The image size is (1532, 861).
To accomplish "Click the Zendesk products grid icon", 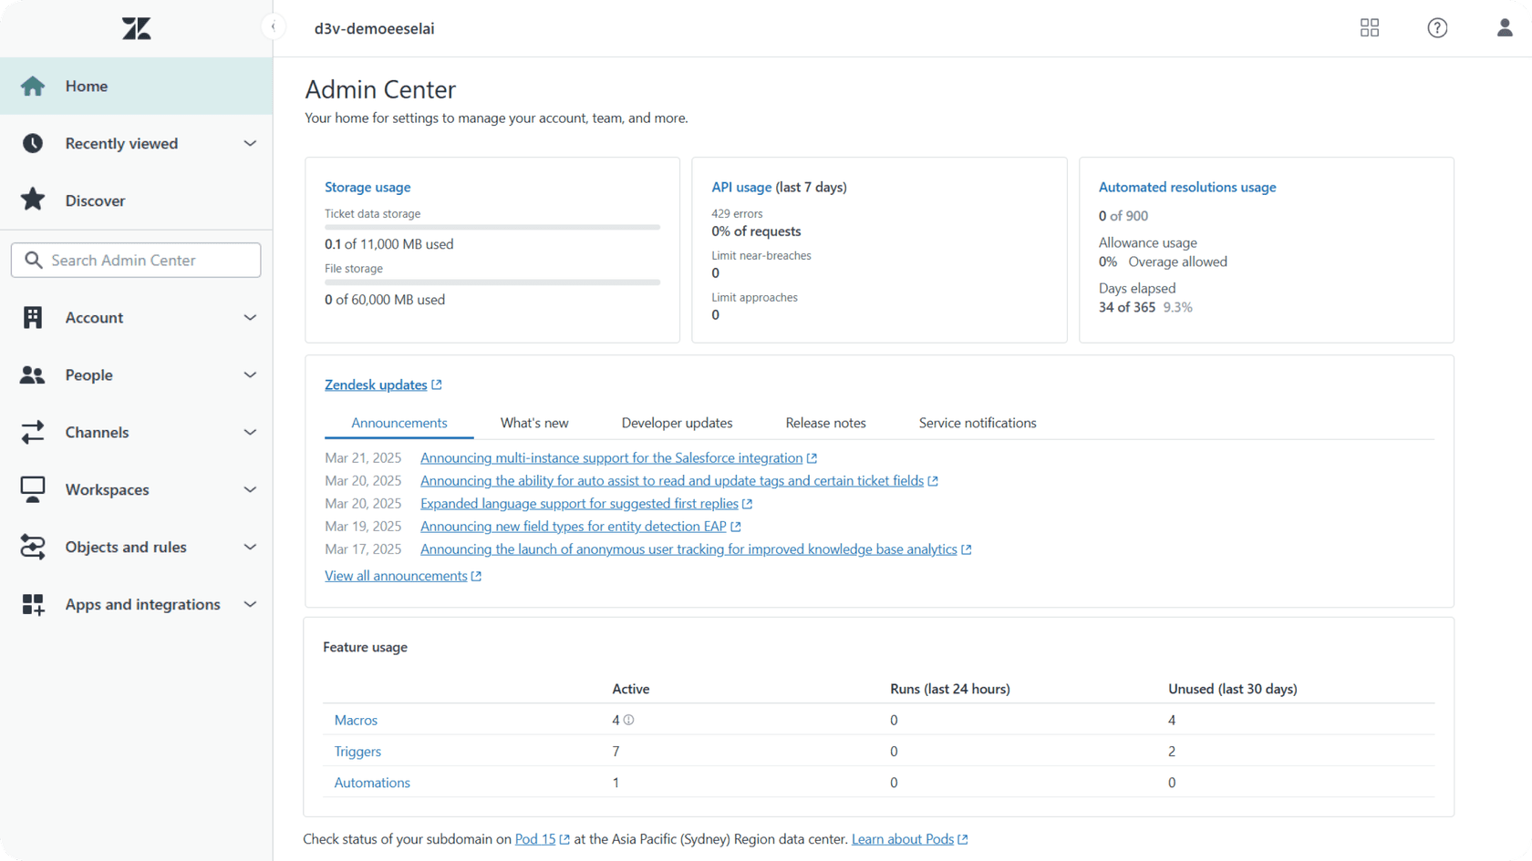I will click(1369, 27).
